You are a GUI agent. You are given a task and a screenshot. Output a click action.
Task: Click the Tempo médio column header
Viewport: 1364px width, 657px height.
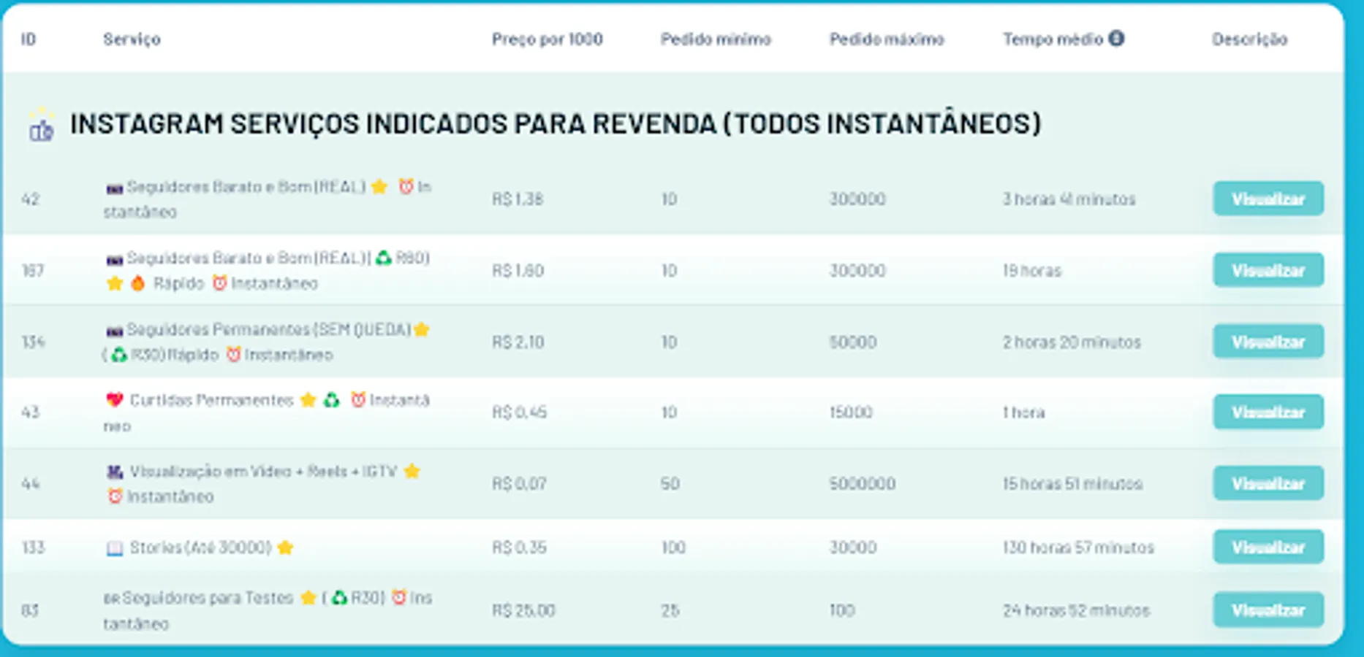(x=1053, y=39)
